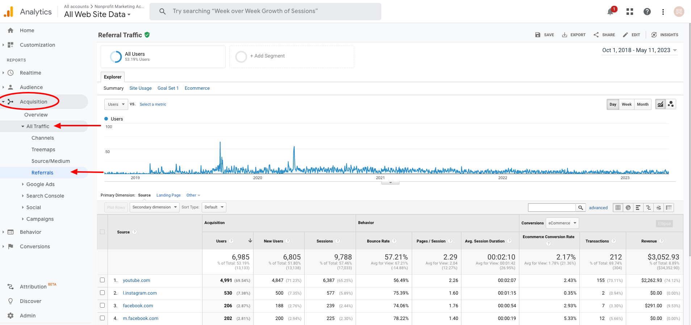Image resolution: width=691 pixels, height=325 pixels.
Task: Open the Secondary dimension dropdown
Action: pyautogui.click(x=155, y=207)
